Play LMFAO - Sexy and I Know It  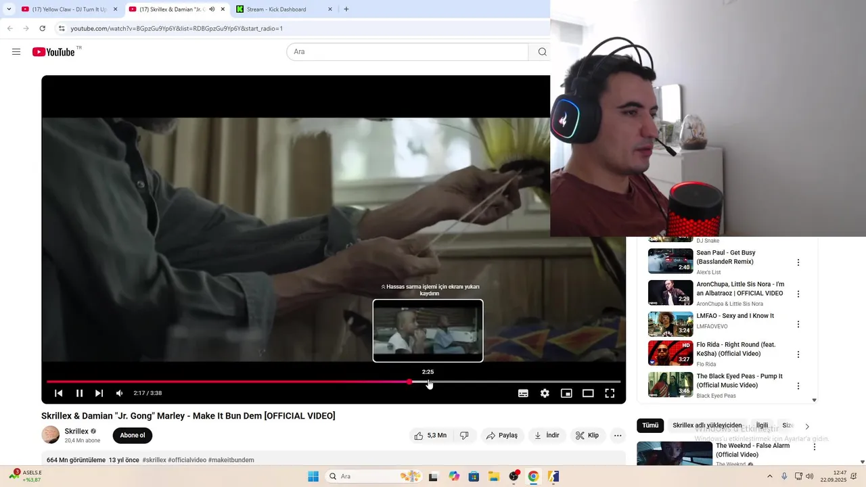click(735, 316)
